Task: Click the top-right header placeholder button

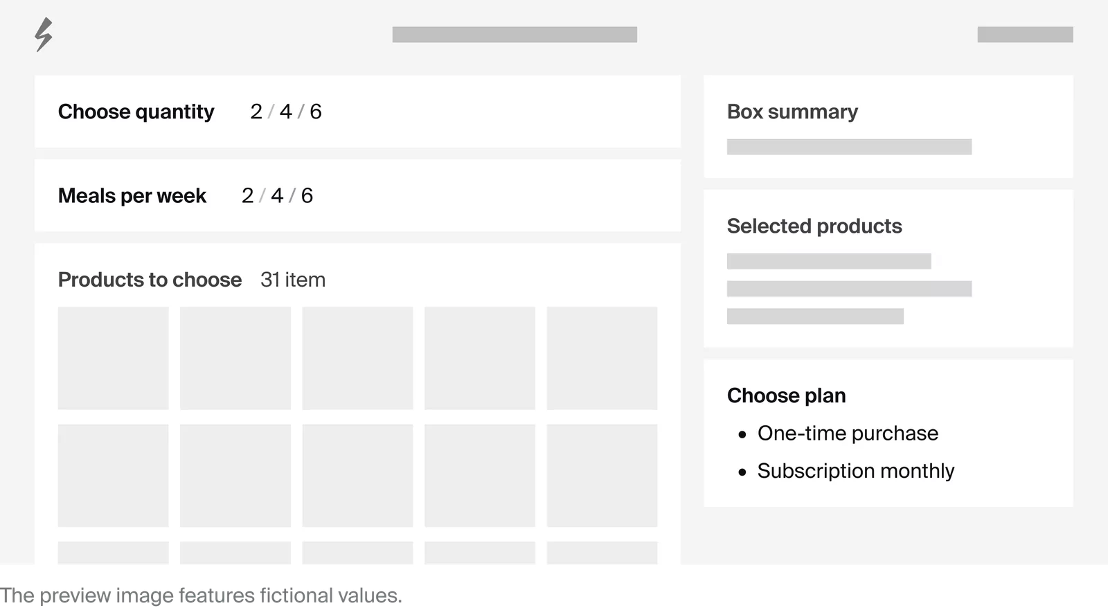Action: click(x=1025, y=35)
